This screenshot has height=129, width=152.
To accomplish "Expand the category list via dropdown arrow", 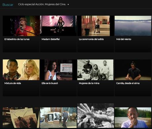I will (x=68, y=5).
